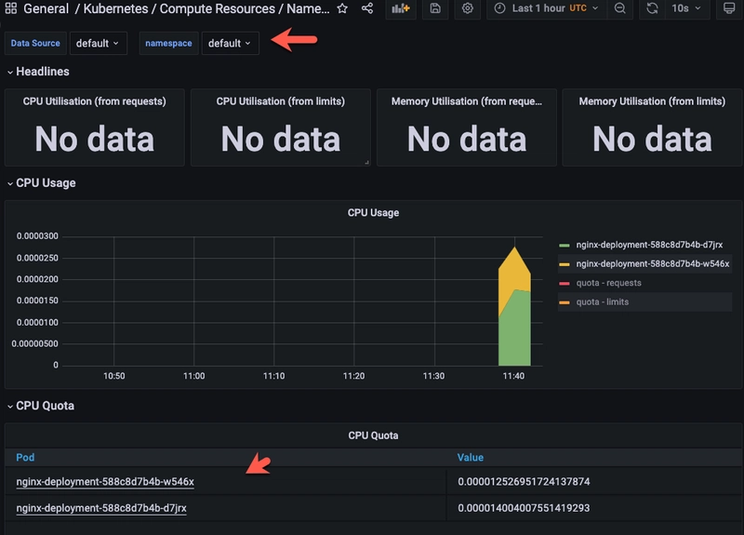Open the Last 1 hour time picker
Viewport: 744px width, 535px height.
click(545, 8)
